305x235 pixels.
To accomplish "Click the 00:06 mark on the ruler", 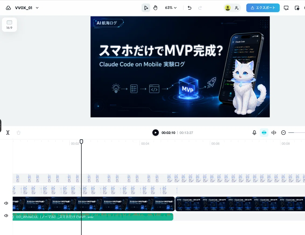I will 215,144.
